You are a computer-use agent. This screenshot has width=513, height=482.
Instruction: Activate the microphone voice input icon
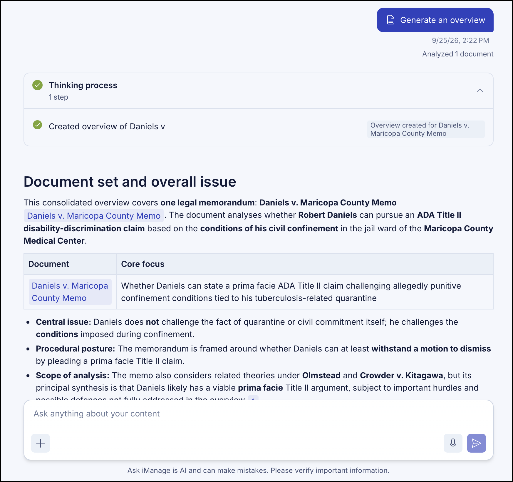[453, 443]
